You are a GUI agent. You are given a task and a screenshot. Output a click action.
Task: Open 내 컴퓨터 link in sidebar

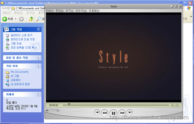(16, 80)
